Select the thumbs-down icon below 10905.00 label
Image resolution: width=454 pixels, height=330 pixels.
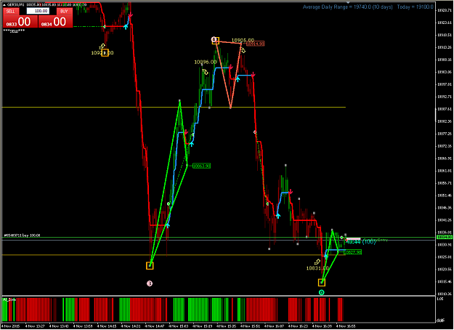tap(243, 50)
